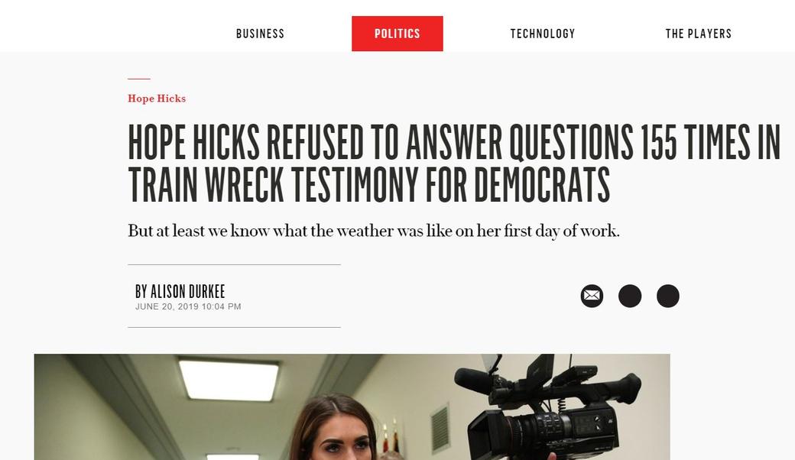
Task: Click the June 20, 2019 publication timestamp
Action: point(188,306)
